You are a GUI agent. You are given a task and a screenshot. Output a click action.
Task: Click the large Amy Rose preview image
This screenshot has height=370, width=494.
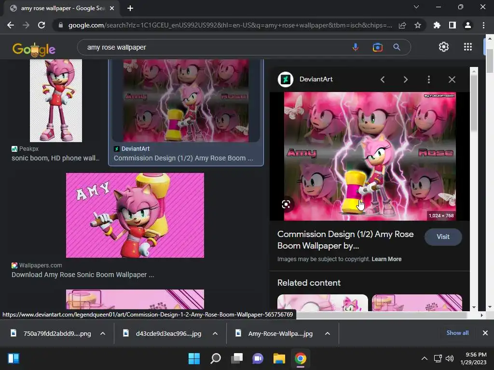[370, 156]
